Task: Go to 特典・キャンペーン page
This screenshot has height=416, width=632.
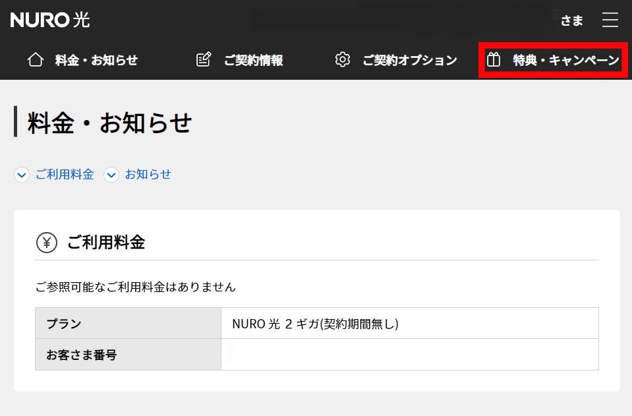Action: tap(565, 61)
